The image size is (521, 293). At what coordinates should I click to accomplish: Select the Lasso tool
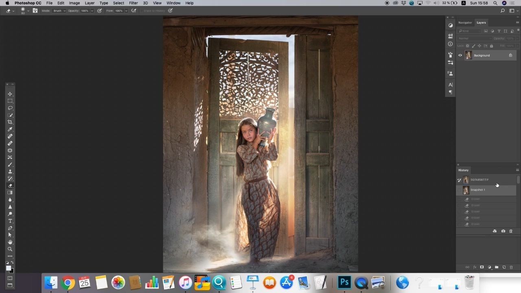tap(10, 108)
